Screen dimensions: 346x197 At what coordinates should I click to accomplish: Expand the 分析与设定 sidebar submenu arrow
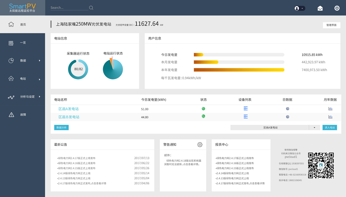39,97
